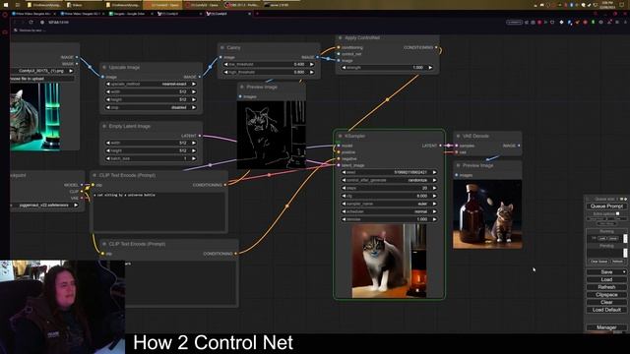Decrease Canny high_threshold with left arrow
Screen dimensions: 630x354
pyautogui.click(x=226, y=72)
